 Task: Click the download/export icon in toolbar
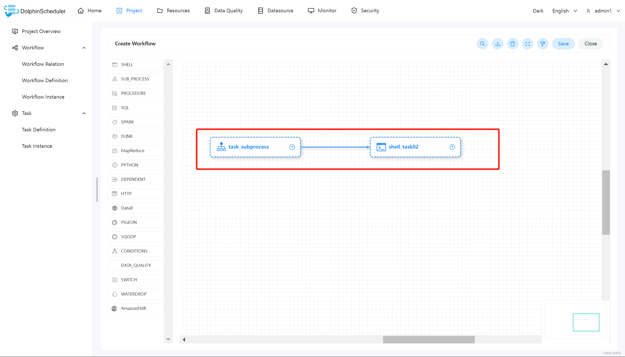(497, 43)
